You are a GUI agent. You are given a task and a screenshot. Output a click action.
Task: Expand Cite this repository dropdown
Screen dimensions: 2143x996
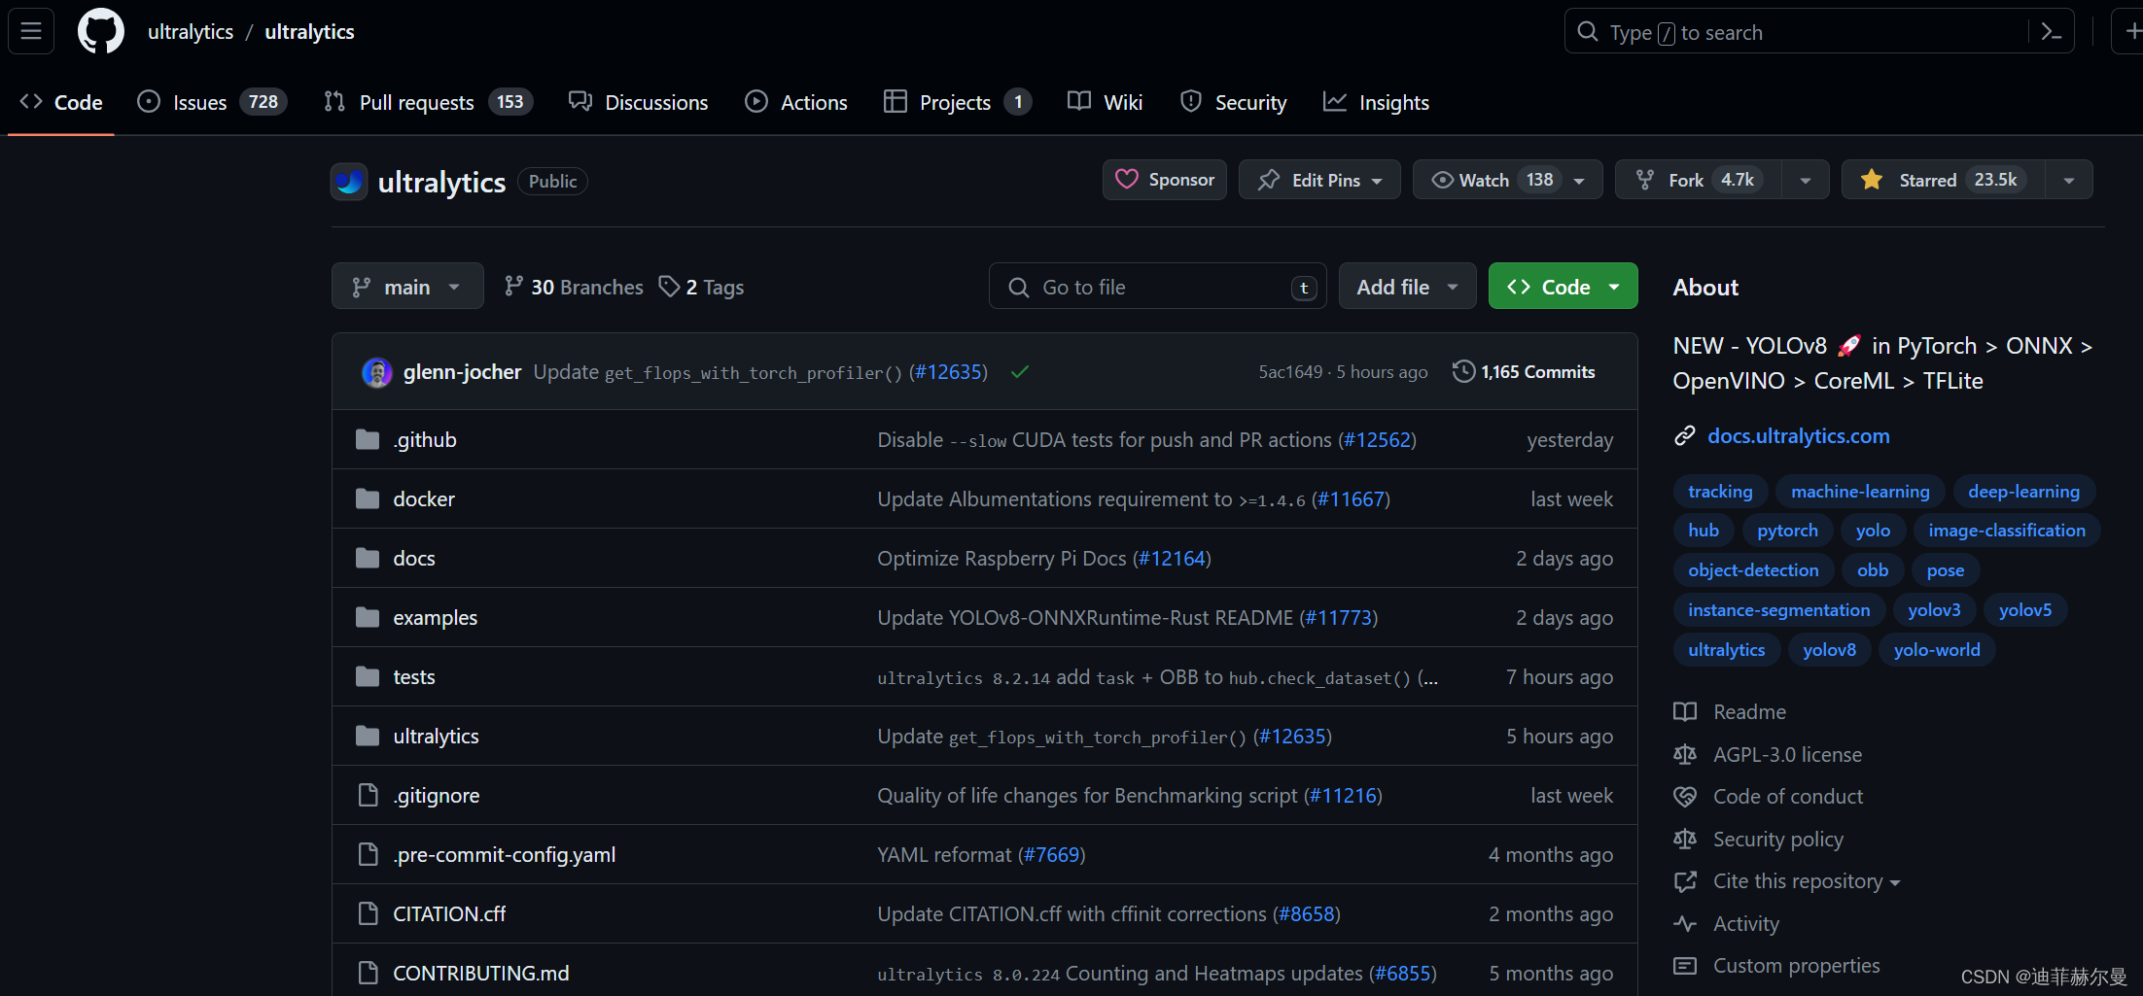coord(1806,881)
